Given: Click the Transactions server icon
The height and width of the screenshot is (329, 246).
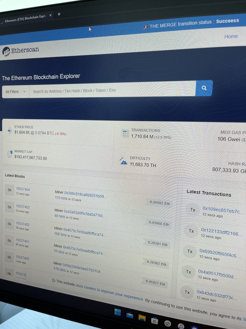Looking at the screenshot, I should [125, 133].
